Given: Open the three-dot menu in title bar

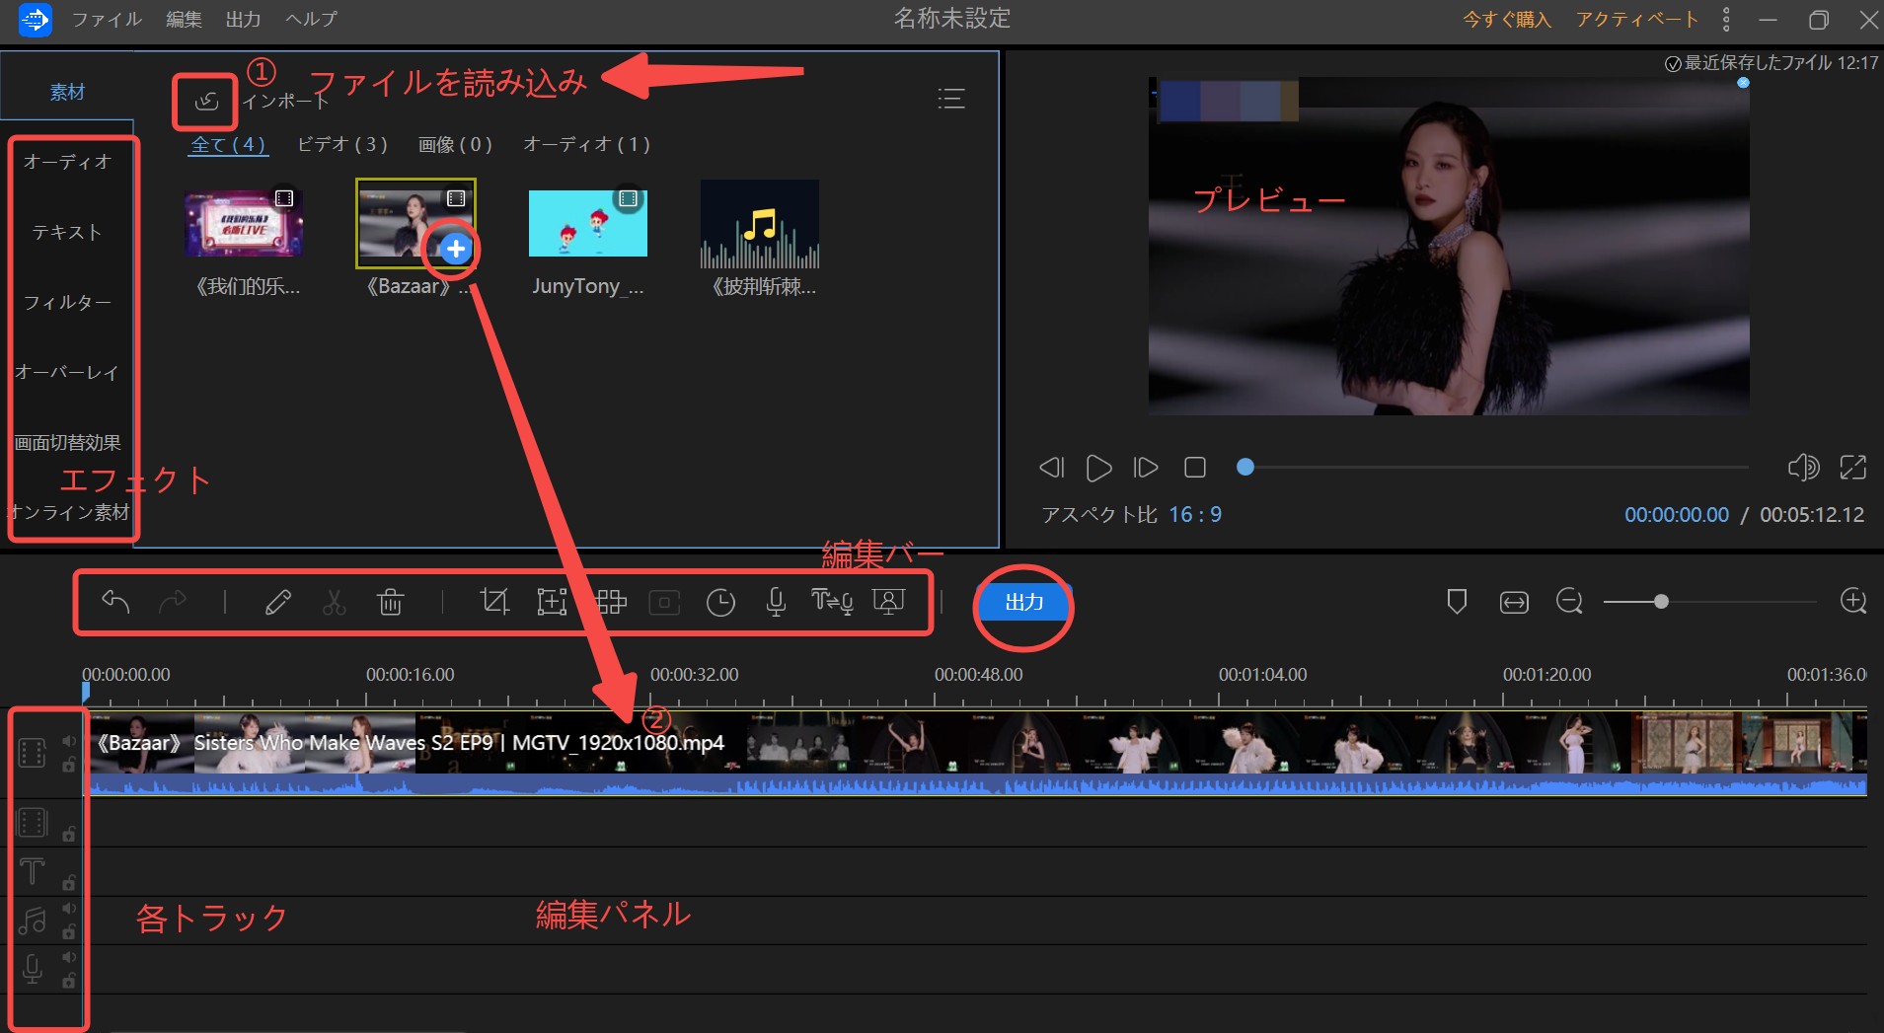Looking at the screenshot, I should coord(1726,20).
